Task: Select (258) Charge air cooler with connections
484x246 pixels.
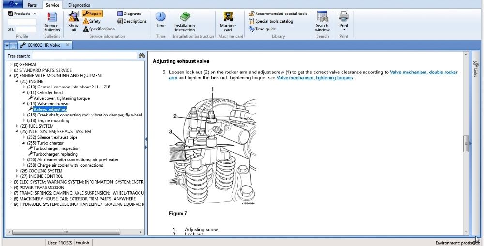Action: coord(65,165)
